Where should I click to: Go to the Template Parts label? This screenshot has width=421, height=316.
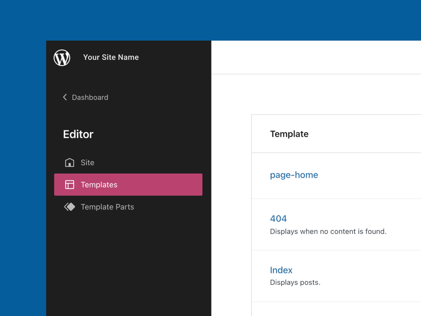pyautogui.click(x=107, y=207)
